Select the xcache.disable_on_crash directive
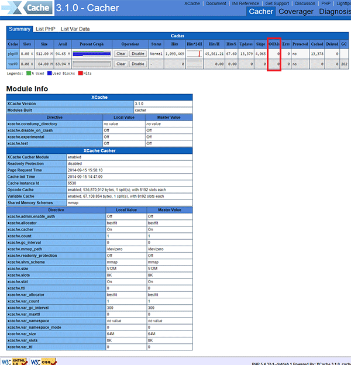This screenshot has height=365, width=351. point(30,130)
